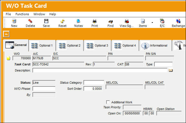The image size is (186, 123).
Task: Click the Status Category field
Action: pyautogui.click(x=94, y=83)
